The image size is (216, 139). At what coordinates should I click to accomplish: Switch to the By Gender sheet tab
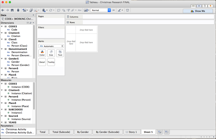83,132
